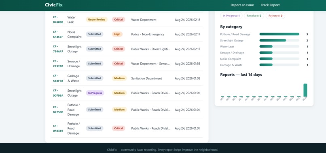Click the Medium badge in the Garbage & Waste row
The width and height of the screenshot is (326, 153).
(119, 78)
